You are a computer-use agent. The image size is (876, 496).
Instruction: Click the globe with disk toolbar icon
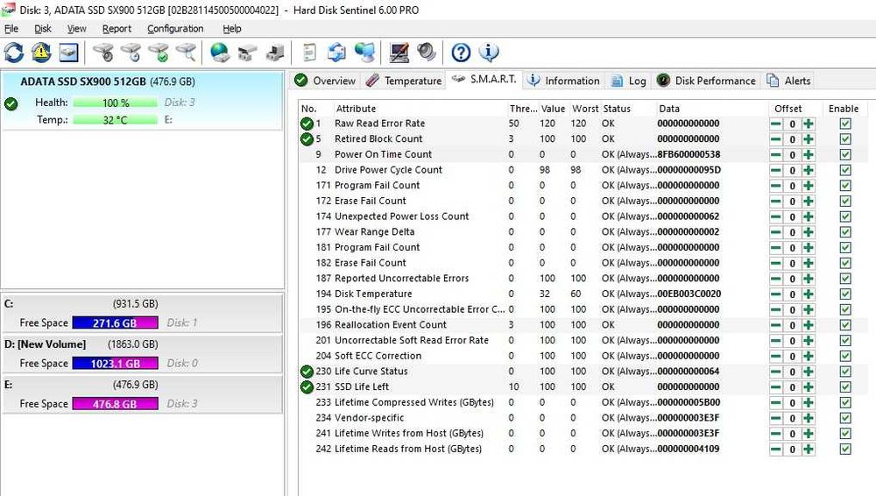(x=220, y=53)
